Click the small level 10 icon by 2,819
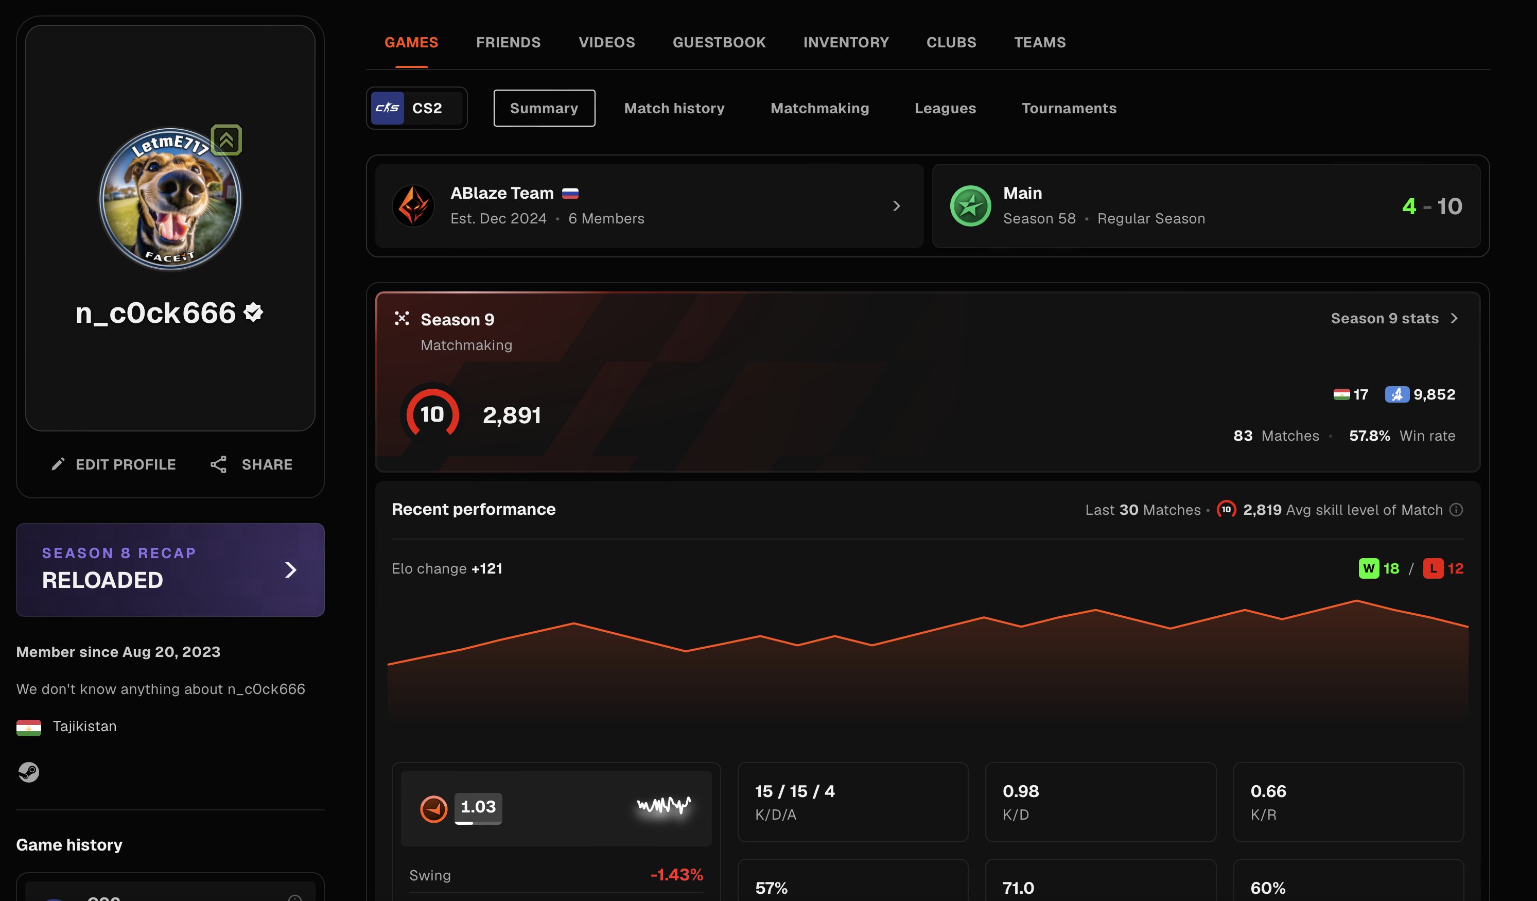This screenshot has height=901, width=1537. [1226, 510]
